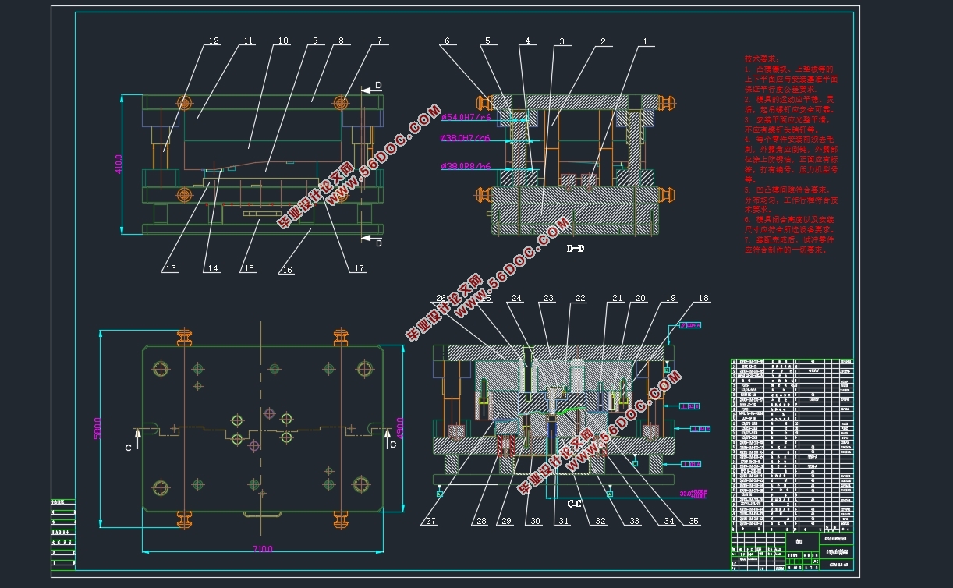The height and width of the screenshot is (588, 953).
Task: Click part balloon number 30
Action: pyautogui.click(x=535, y=521)
